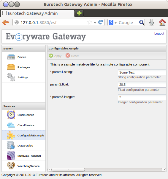Select the ConfigurableExample puzzle piece icon
The height and width of the screenshot is (179, 168).
point(11,135)
